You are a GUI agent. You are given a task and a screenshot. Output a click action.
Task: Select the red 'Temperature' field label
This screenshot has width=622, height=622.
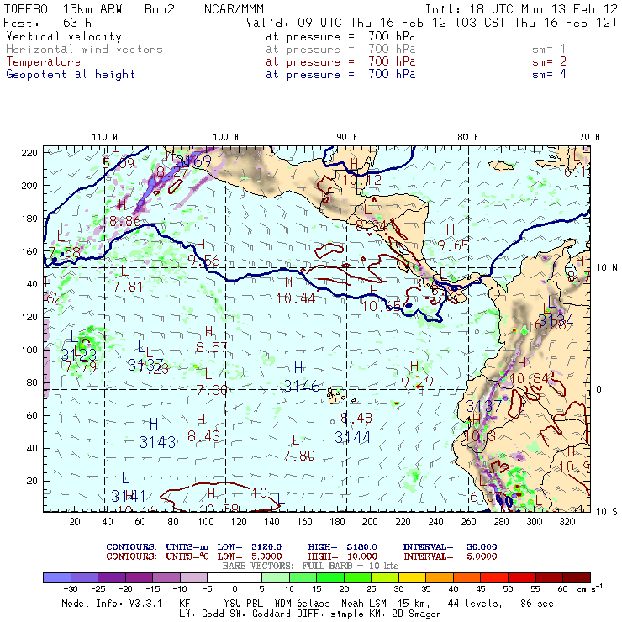43,62
